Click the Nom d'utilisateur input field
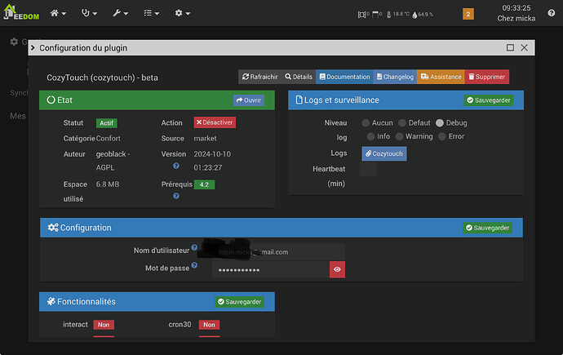Image resolution: width=563 pixels, height=355 pixels. point(278,251)
